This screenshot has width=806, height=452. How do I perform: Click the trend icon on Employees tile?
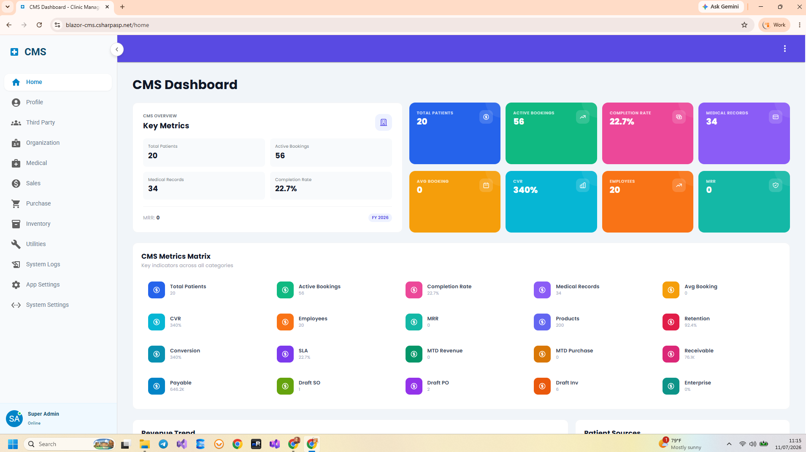tap(679, 185)
